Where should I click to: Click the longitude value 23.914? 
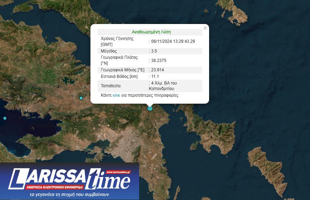(157, 70)
